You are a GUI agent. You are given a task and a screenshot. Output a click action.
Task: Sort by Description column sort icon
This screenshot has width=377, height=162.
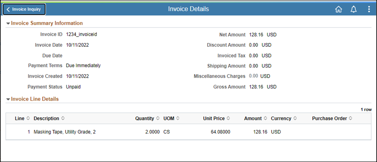(x=63, y=118)
